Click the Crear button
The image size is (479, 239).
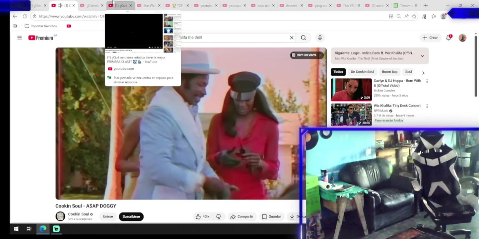pos(430,38)
